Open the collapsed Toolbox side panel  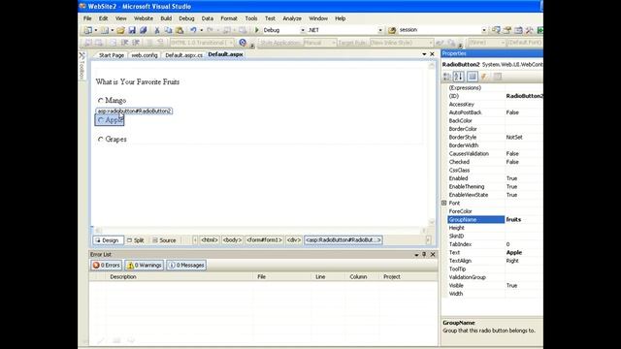[82, 66]
